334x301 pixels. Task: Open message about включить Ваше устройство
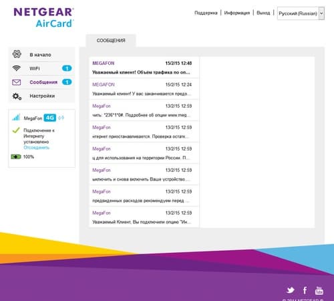coord(144,175)
